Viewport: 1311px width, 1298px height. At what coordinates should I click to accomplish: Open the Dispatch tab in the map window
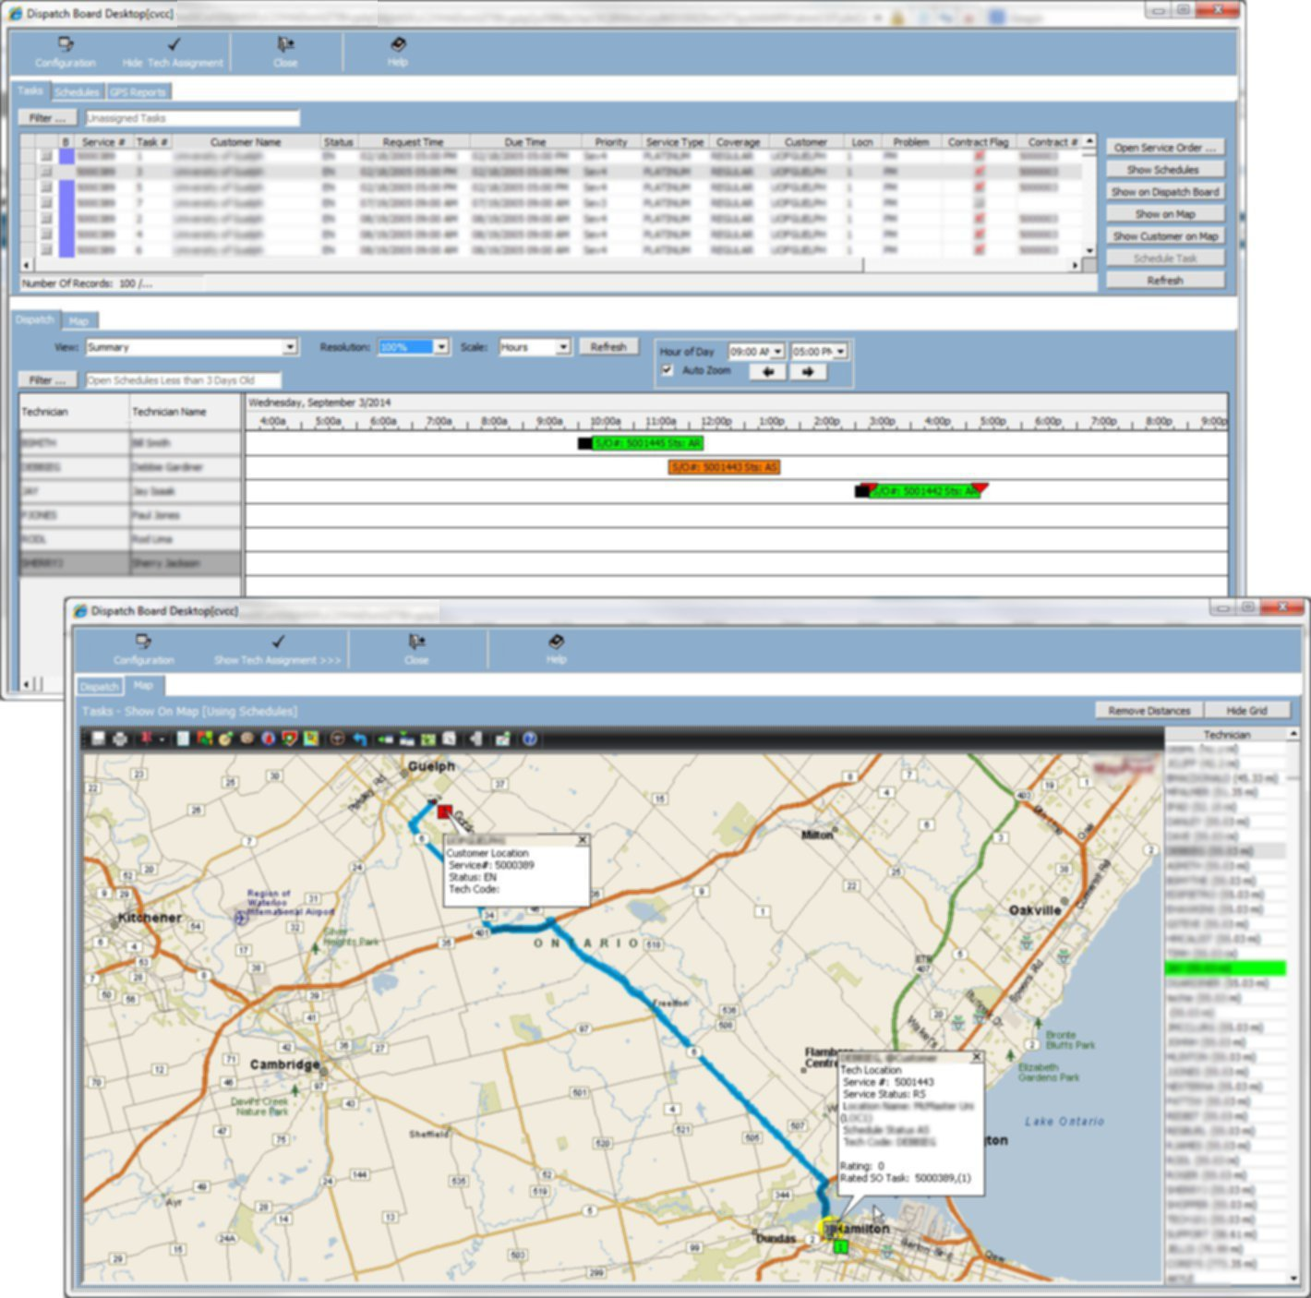click(99, 686)
